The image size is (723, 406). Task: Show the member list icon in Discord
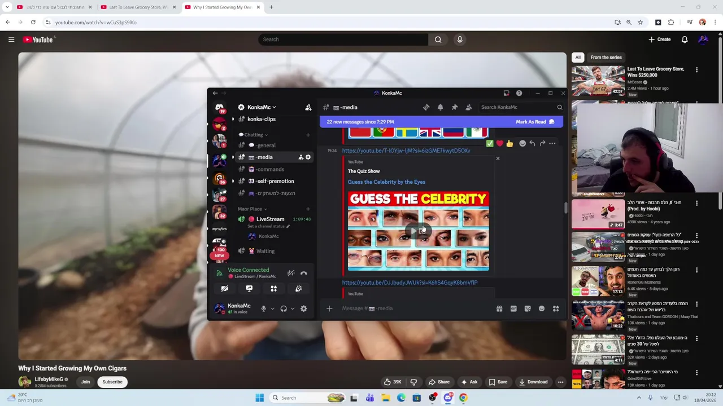(469, 107)
